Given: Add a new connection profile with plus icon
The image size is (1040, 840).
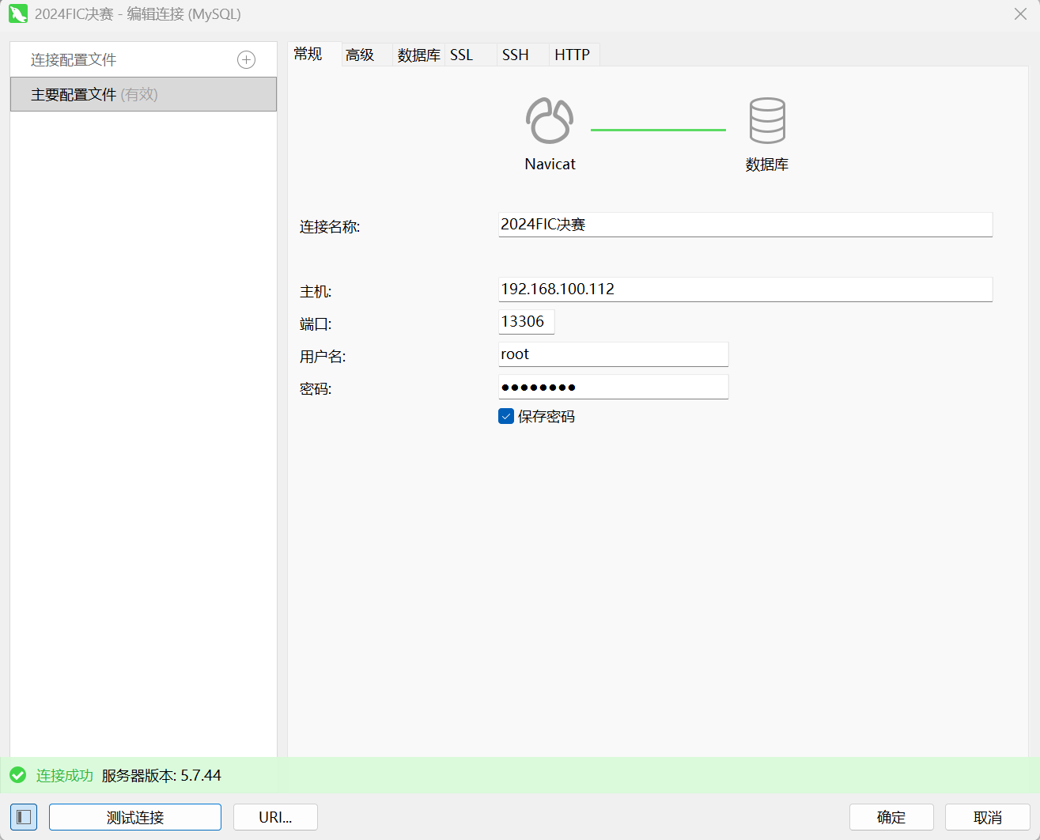Looking at the screenshot, I should 247,60.
